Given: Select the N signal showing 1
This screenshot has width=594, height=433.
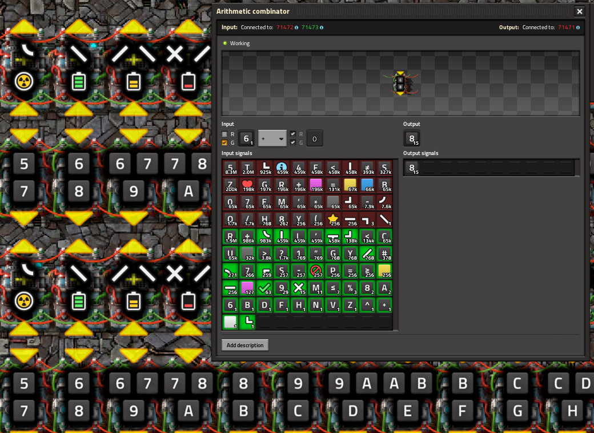Looking at the screenshot, I should click(316, 305).
